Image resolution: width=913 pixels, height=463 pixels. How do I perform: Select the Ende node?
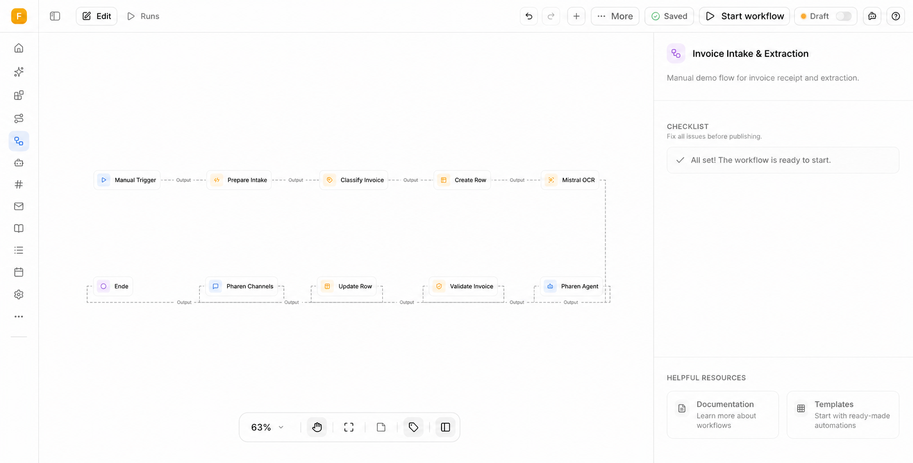pos(113,286)
